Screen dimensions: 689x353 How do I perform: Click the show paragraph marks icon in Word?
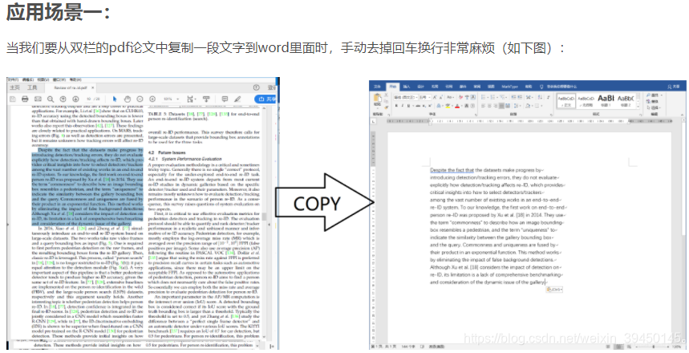[x=548, y=98]
